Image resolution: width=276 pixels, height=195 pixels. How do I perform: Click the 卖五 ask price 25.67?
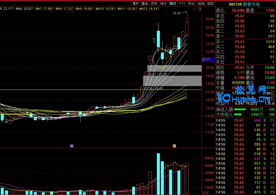pos(240,16)
